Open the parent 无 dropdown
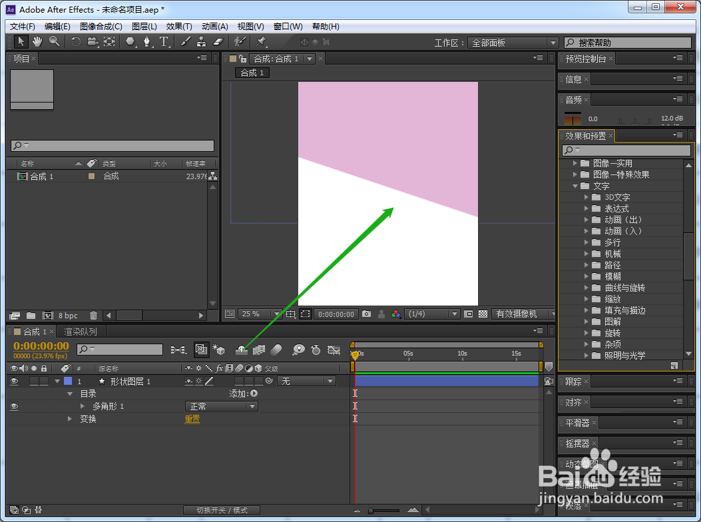 point(306,381)
